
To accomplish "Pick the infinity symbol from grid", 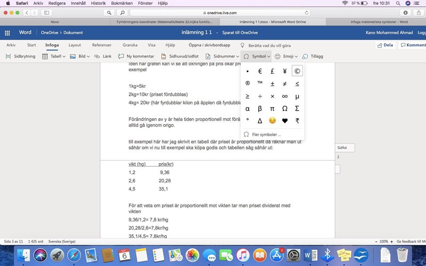I will [285, 96].
